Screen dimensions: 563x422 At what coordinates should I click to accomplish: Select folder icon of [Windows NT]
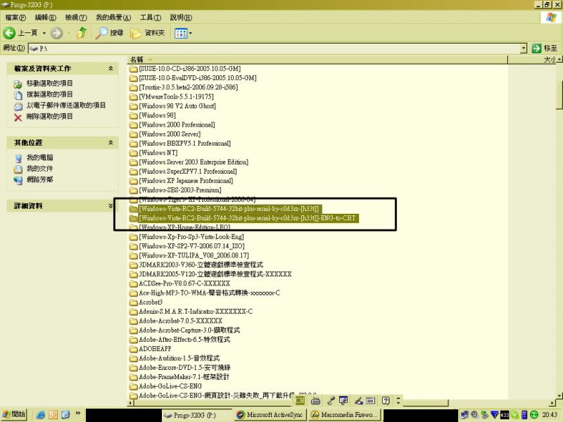point(134,153)
